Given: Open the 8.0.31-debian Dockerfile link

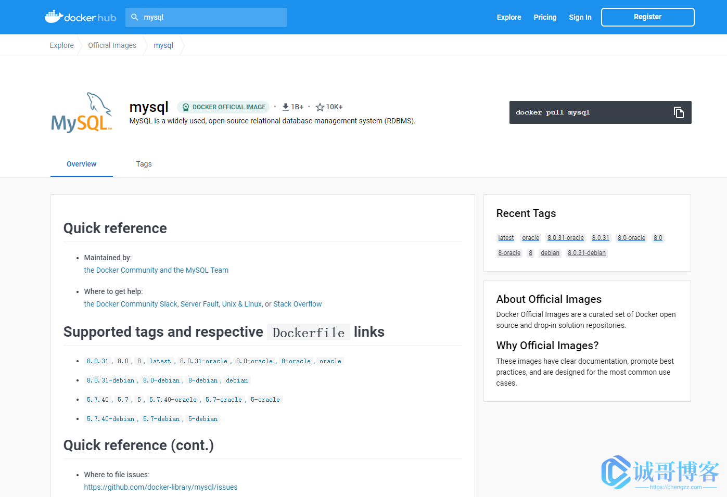Looking at the screenshot, I should point(111,380).
